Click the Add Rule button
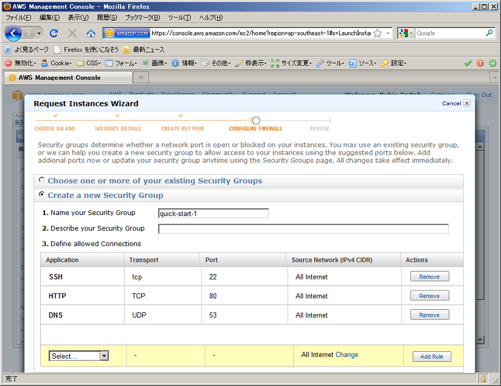The height and width of the screenshot is (386, 501). pos(432,357)
